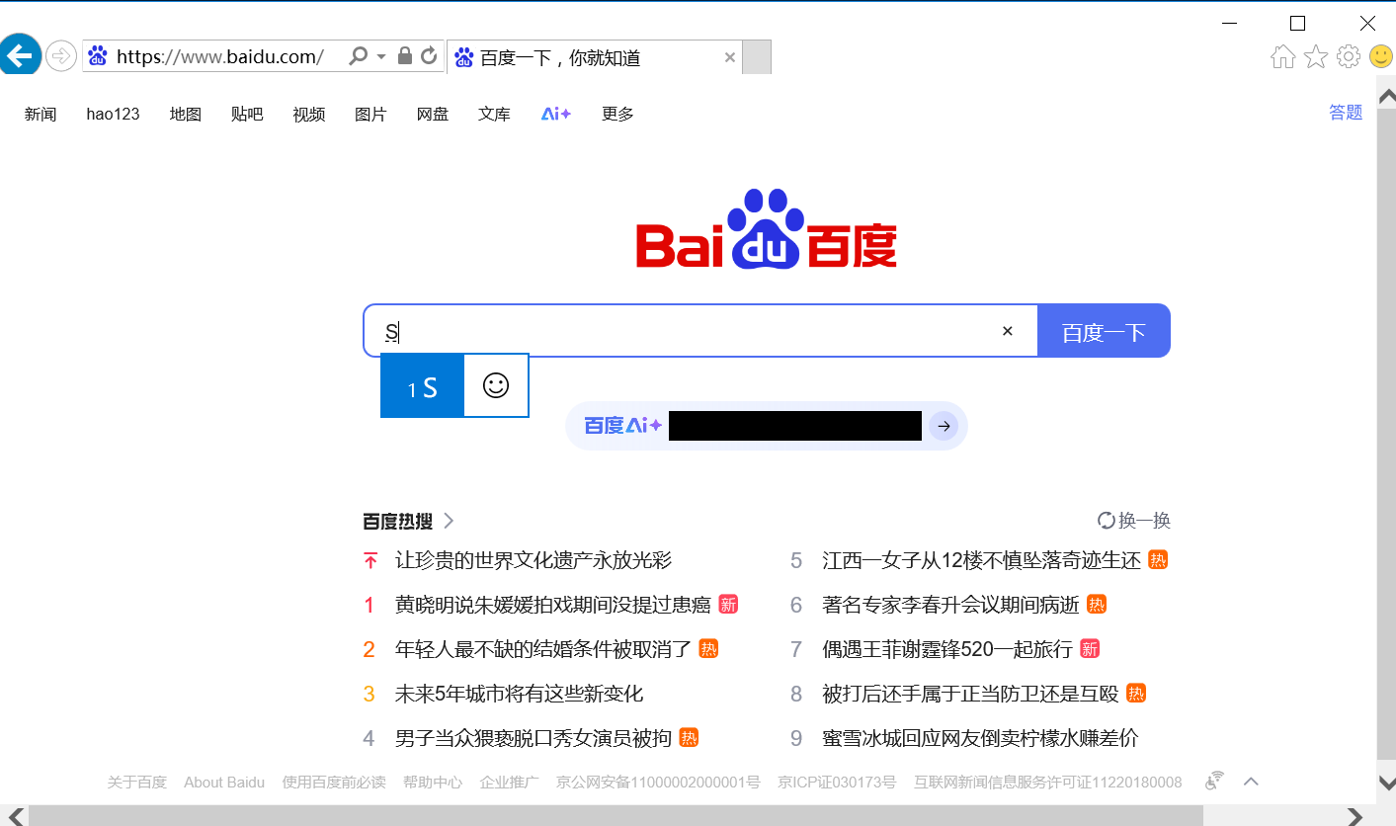The image size is (1396, 826).
Task: Clear the search box with the × icon
Action: click(1008, 331)
